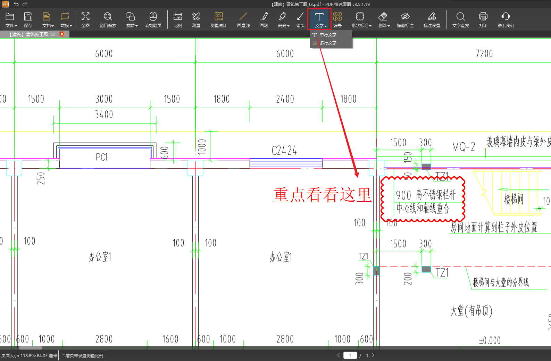Click the 打印 print icon
The height and width of the screenshot is (361, 551).
coord(483,16)
